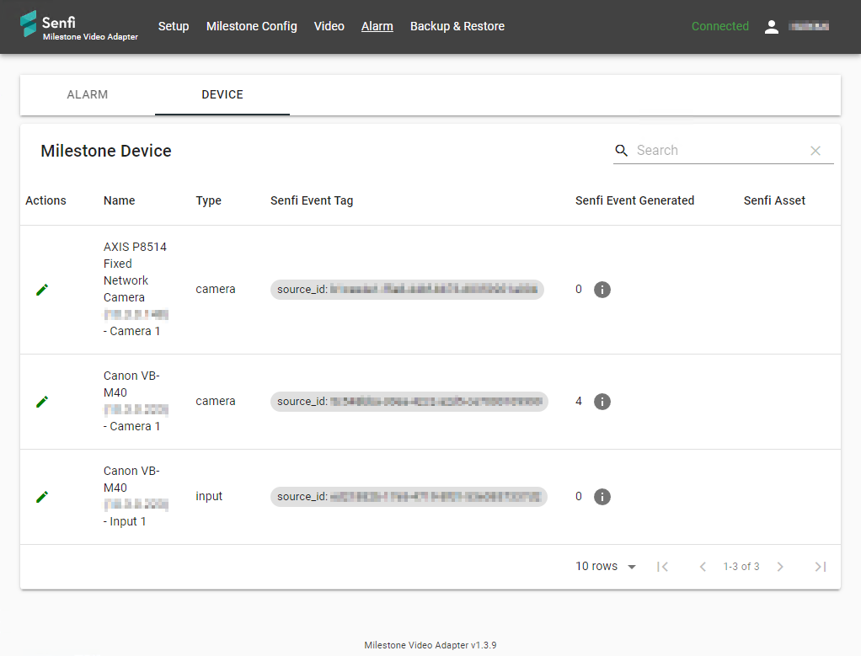861x656 pixels.
Task: Select the DEVICE tab
Action: coord(222,94)
